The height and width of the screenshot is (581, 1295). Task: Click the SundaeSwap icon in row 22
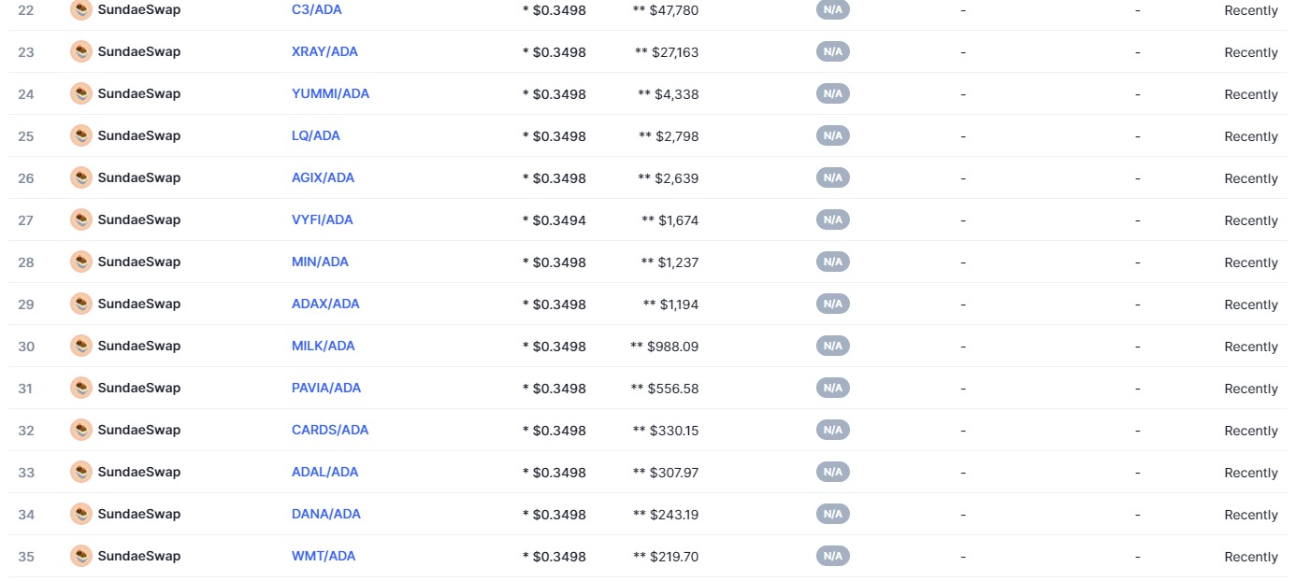81,10
